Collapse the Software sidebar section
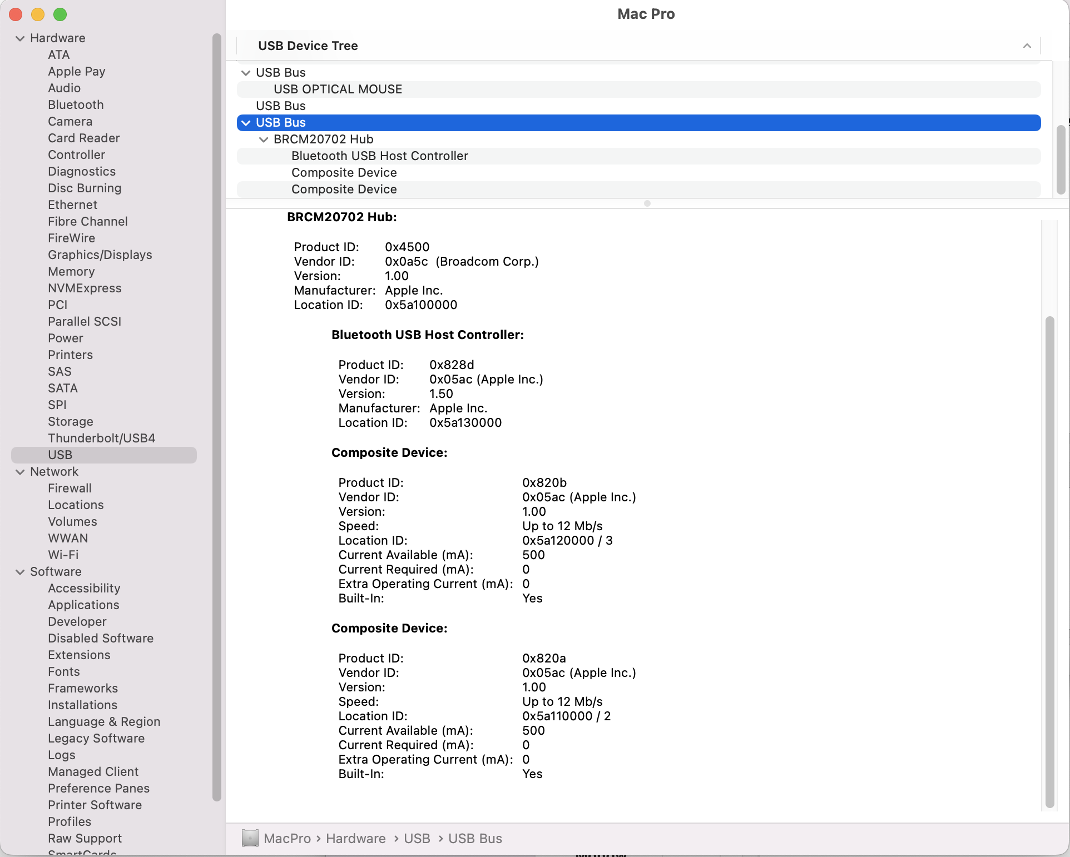1070x857 pixels. click(x=21, y=572)
